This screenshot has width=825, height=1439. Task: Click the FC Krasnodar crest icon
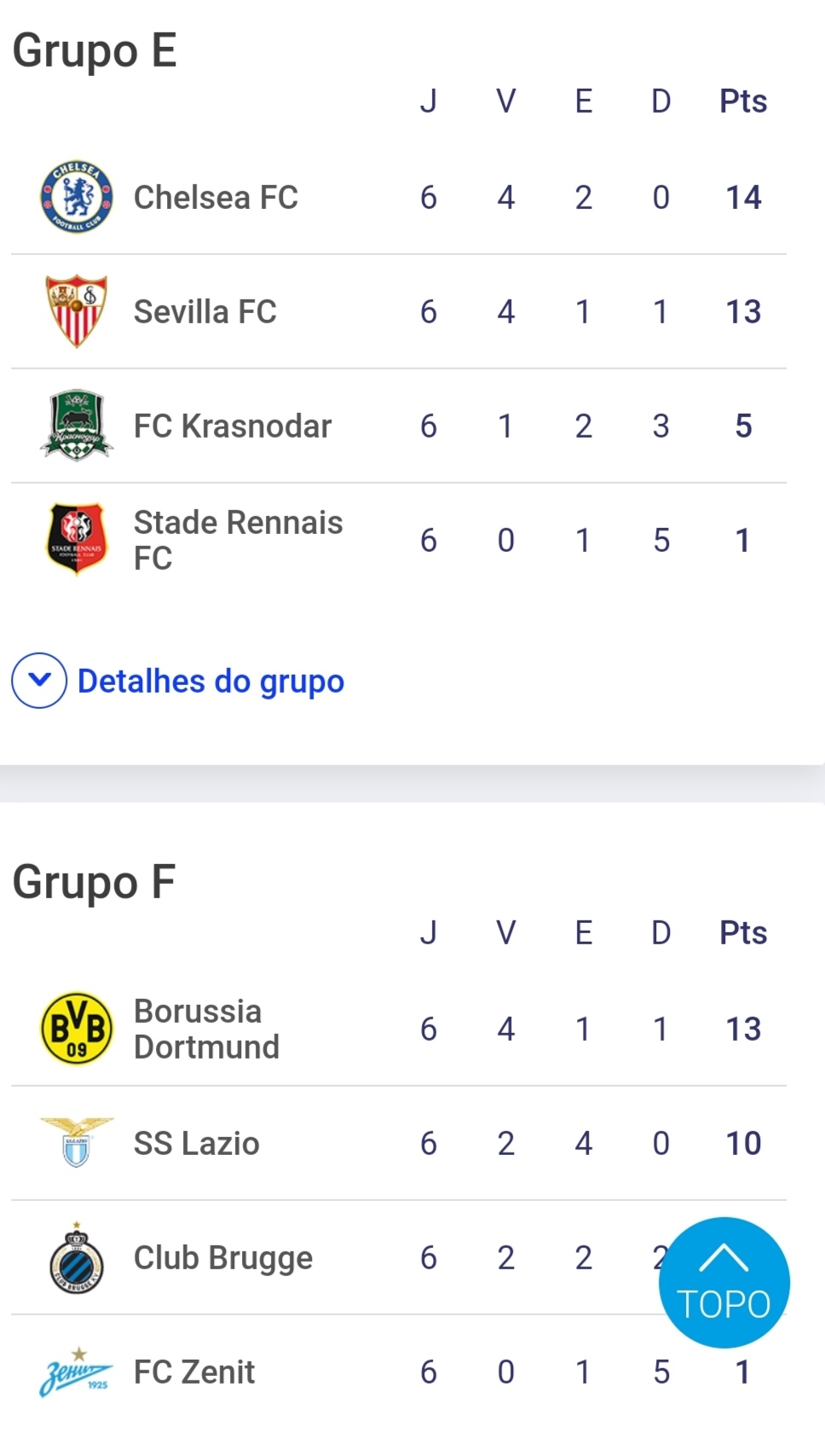pos(77,426)
